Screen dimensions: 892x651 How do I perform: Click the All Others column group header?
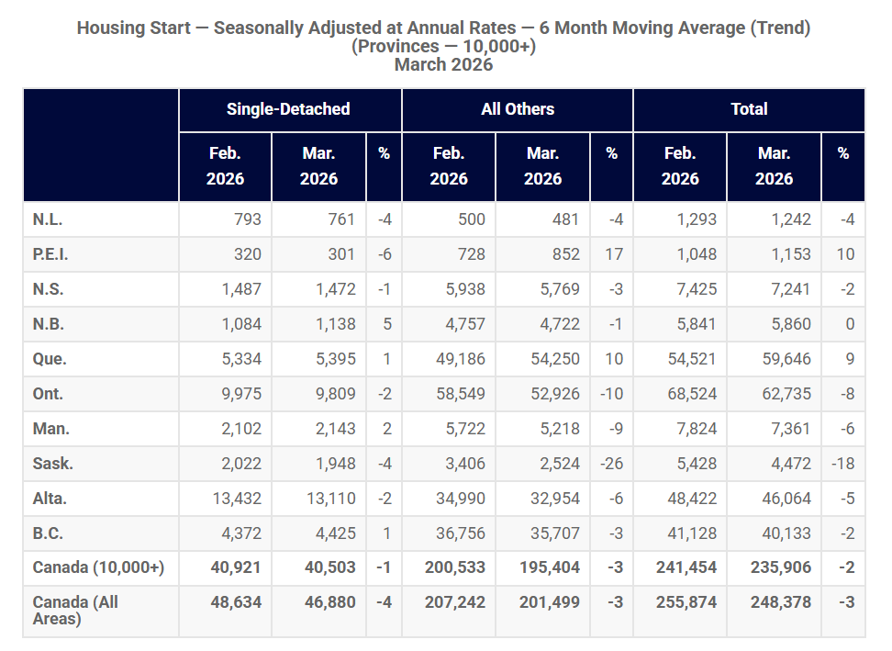518,109
